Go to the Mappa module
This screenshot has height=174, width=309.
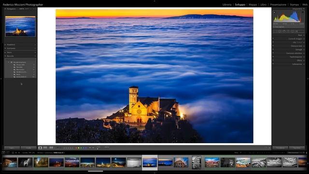(x=253, y=4)
